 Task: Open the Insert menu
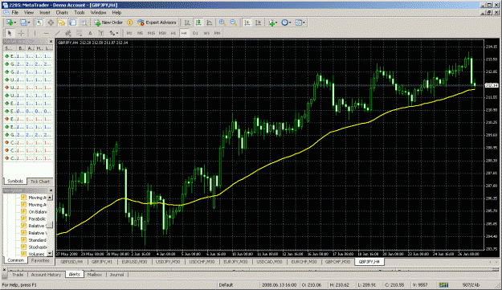45,13
